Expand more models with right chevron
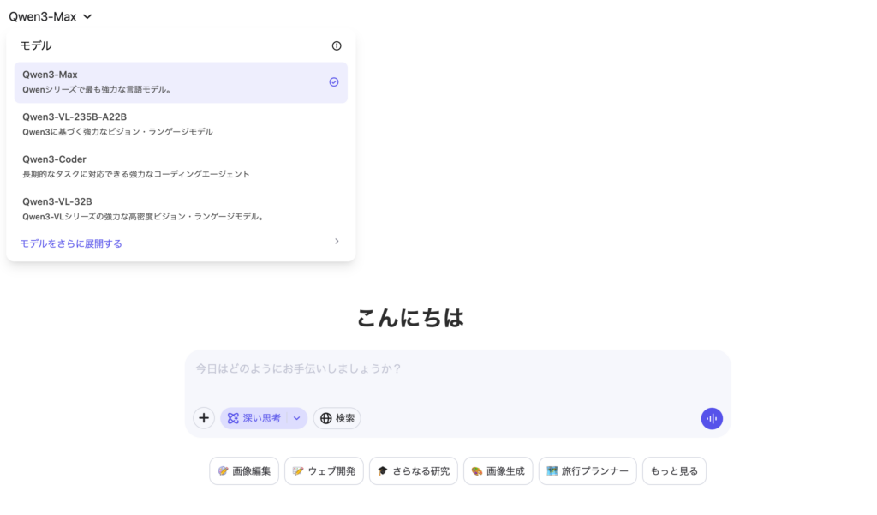The width and height of the screenshot is (877, 515). pos(337,242)
